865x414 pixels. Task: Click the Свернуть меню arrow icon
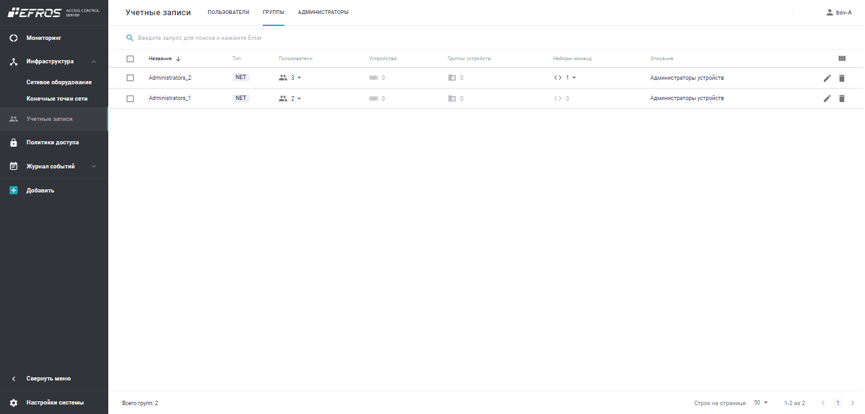(13, 379)
